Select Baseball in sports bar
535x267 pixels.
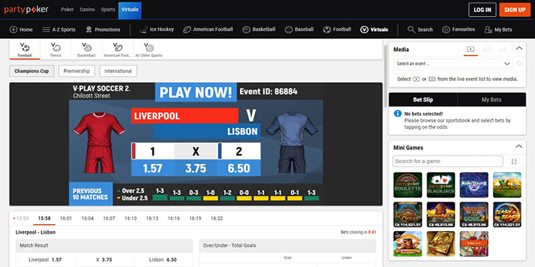click(299, 29)
